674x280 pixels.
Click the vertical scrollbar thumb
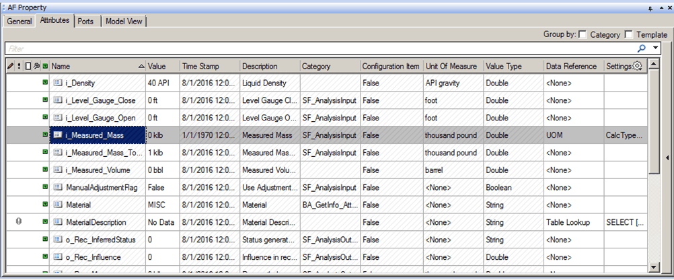coord(654,122)
